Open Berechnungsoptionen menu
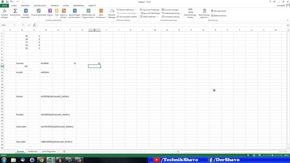Viewport: 290px width, 163px height. point(204,14)
